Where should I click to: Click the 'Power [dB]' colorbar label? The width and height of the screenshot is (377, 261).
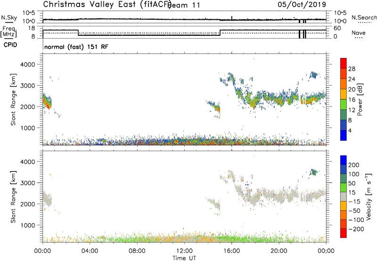pos(360,99)
